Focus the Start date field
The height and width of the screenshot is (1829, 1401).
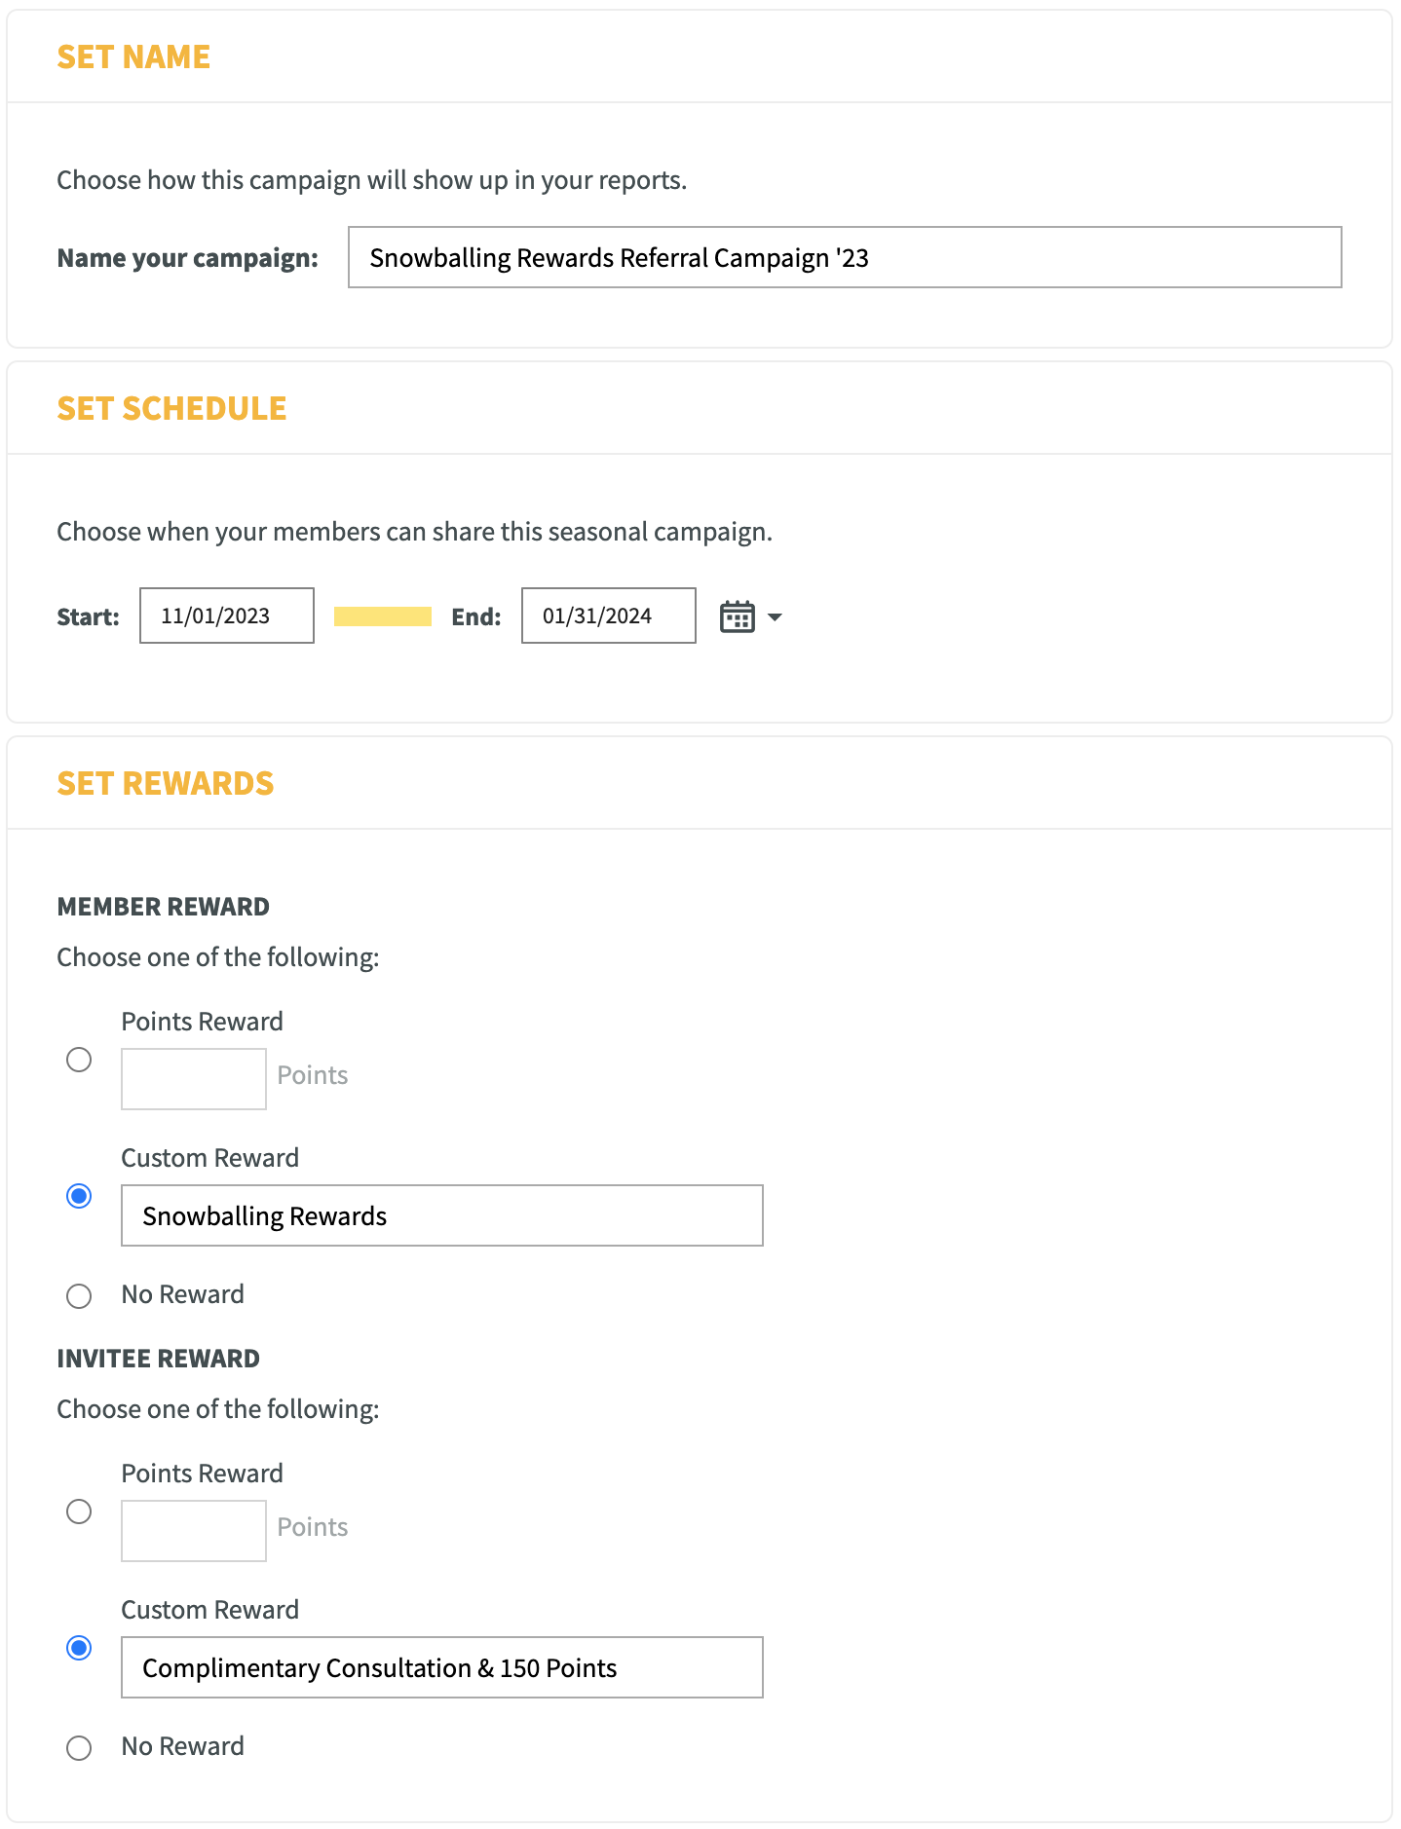(227, 616)
